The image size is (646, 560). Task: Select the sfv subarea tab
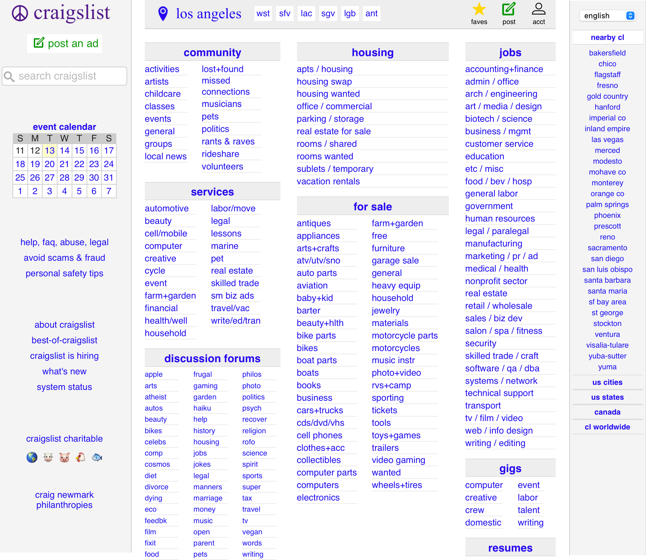pos(285,14)
